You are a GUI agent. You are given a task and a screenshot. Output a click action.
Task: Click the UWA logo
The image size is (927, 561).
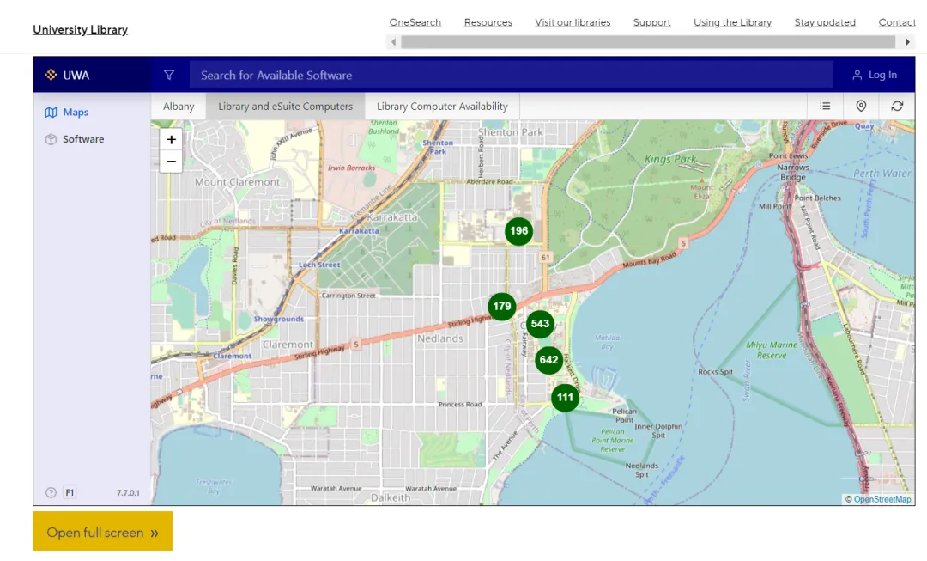click(x=67, y=75)
